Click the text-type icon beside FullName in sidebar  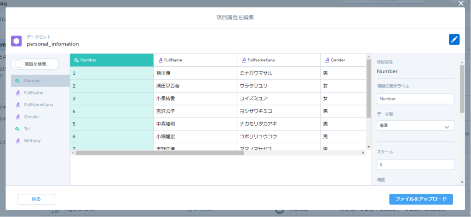17,93
